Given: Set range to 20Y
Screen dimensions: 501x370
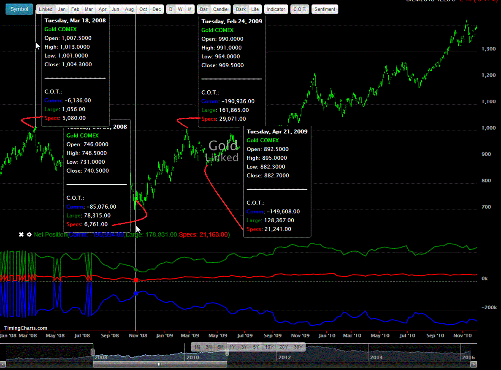Looking at the screenshot, I should (283, 347).
